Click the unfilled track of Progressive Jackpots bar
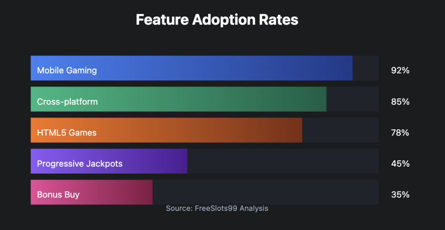The image size is (445, 230). click(283, 161)
